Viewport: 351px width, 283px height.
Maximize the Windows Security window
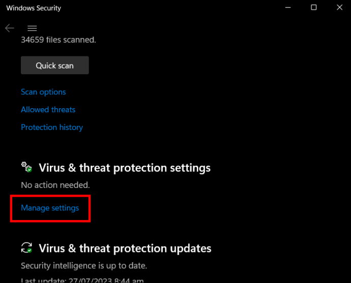coord(314,8)
